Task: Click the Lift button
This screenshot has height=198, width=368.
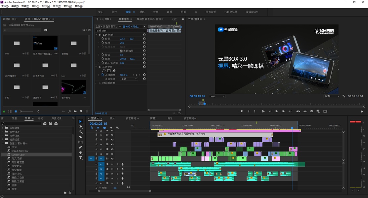Action: tap(298, 111)
